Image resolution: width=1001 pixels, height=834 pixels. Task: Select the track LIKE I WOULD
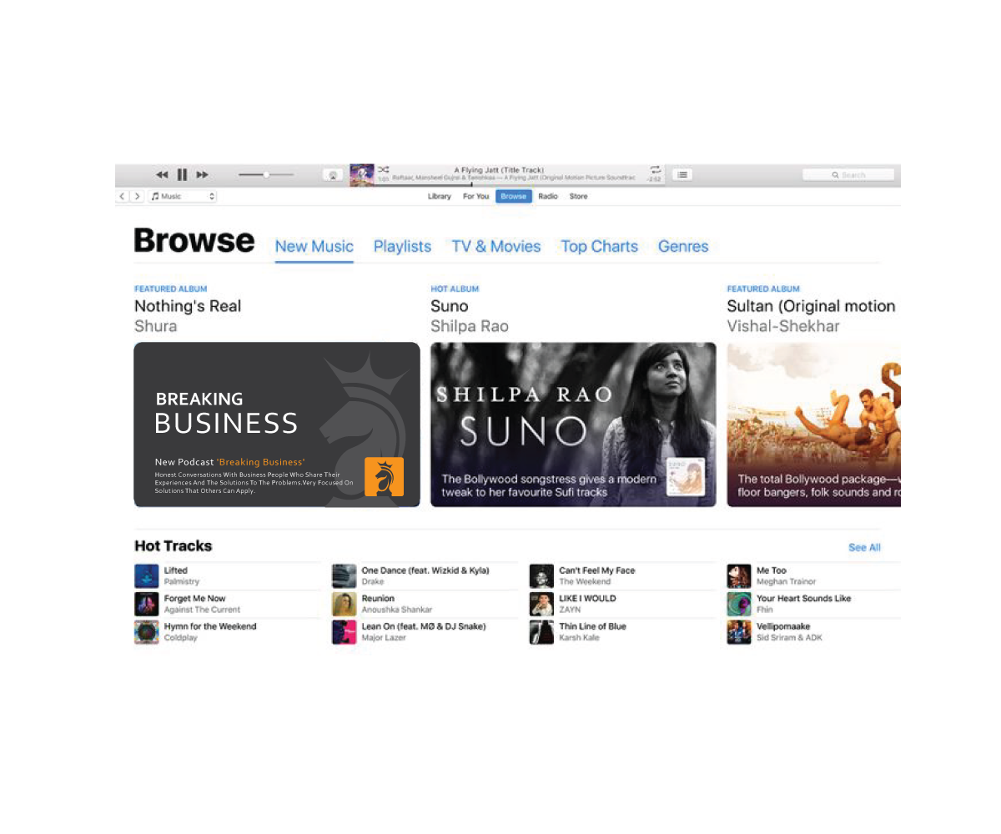click(x=588, y=599)
